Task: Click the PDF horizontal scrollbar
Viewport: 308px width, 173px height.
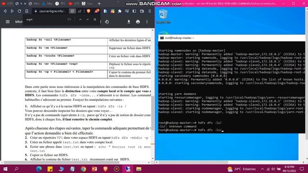Action: (x=62, y=162)
